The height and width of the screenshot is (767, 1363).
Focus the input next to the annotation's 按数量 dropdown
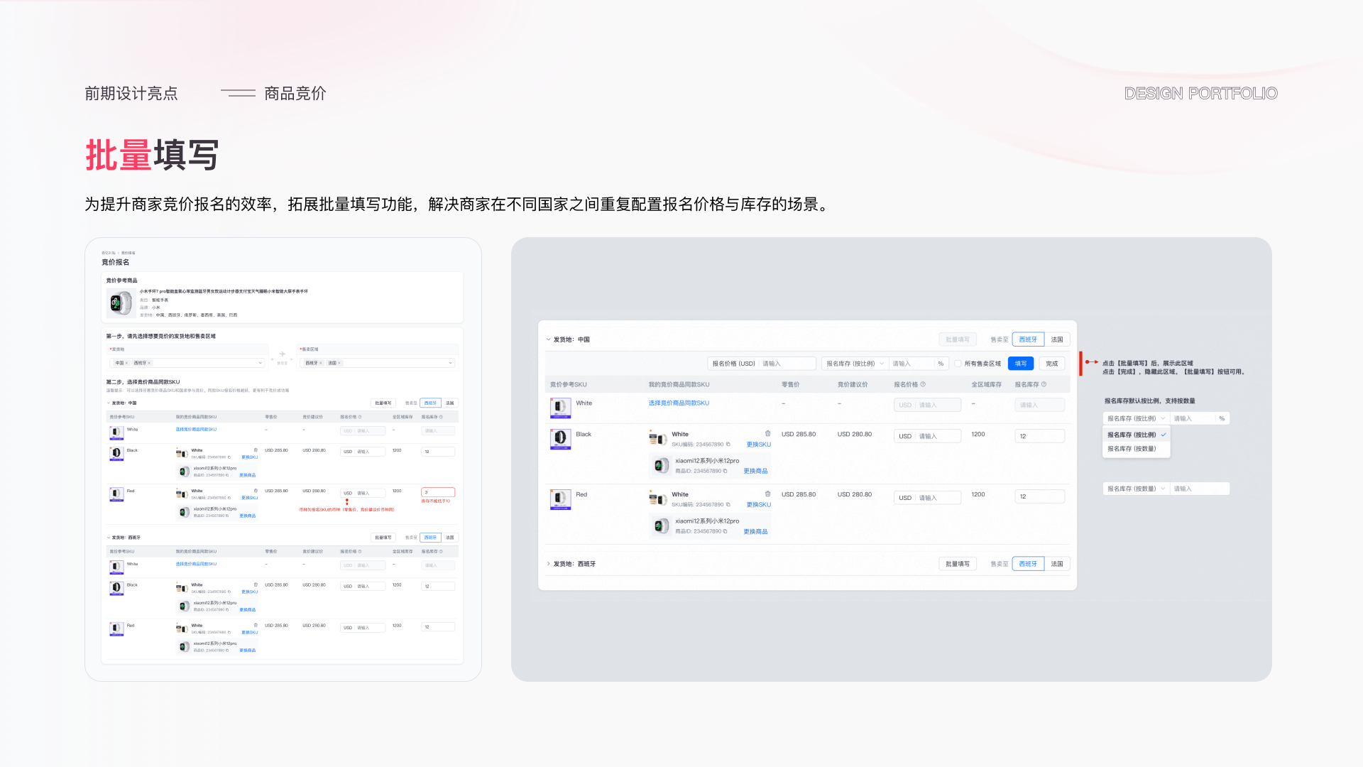point(1200,489)
